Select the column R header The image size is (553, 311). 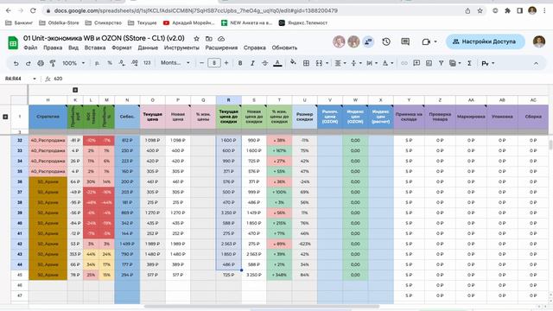pos(228,100)
